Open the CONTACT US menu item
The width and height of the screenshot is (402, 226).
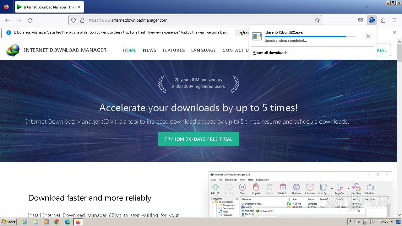tap(236, 50)
